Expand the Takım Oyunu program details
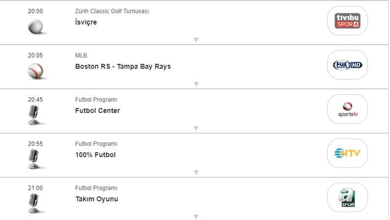This screenshot has width=390, height=220. (196, 217)
